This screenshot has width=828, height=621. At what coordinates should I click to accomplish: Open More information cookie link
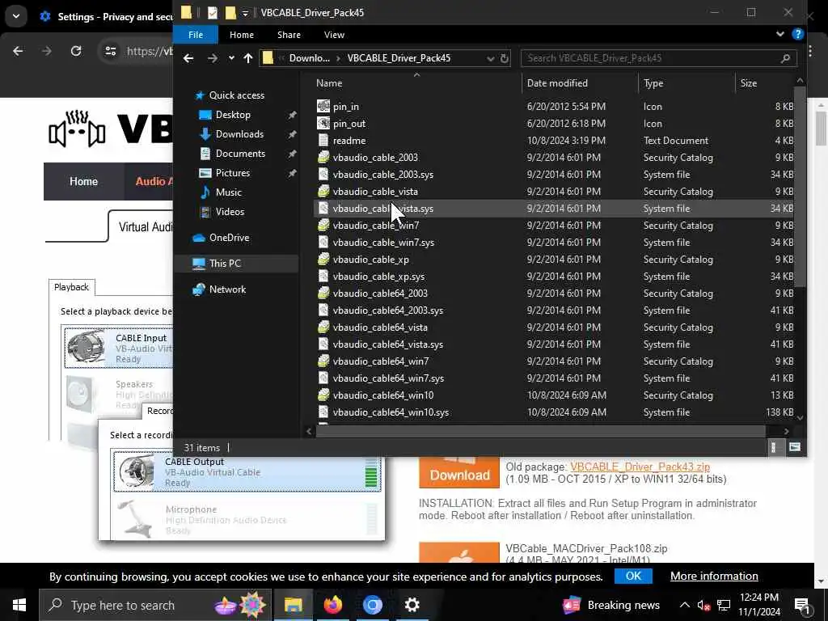(714, 576)
